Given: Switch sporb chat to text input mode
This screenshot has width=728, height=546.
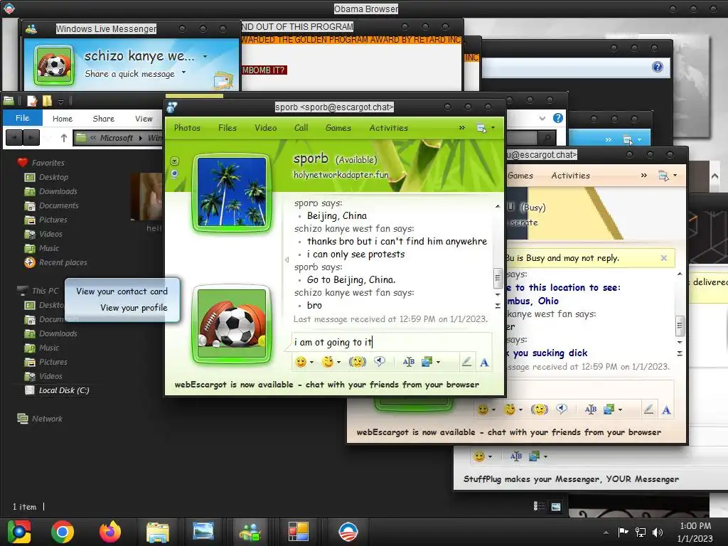Looking at the screenshot, I should [x=484, y=362].
